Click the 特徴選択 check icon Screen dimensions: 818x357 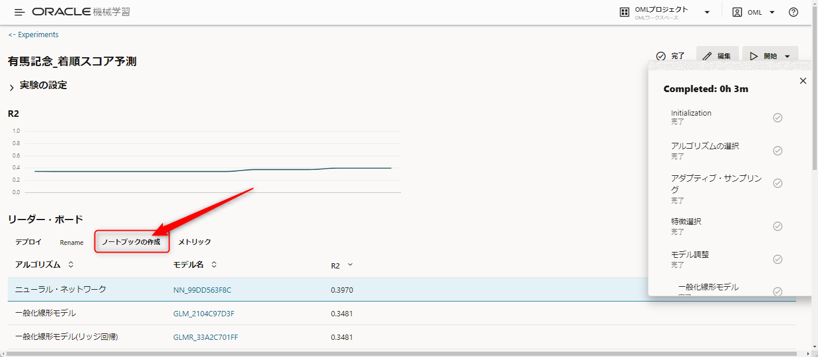pyautogui.click(x=778, y=227)
